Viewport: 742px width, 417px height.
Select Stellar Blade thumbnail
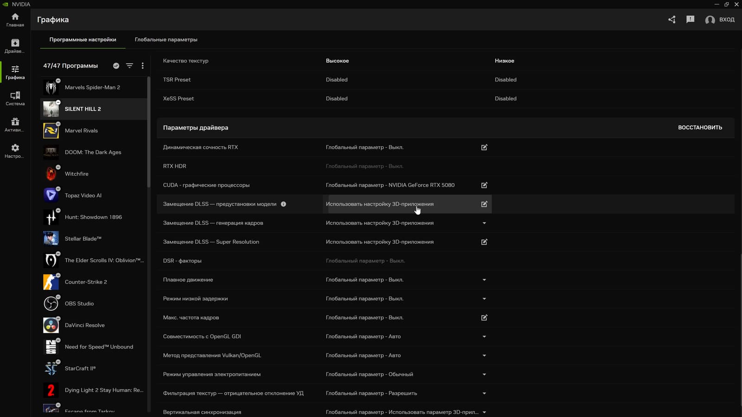tap(51, 239)
